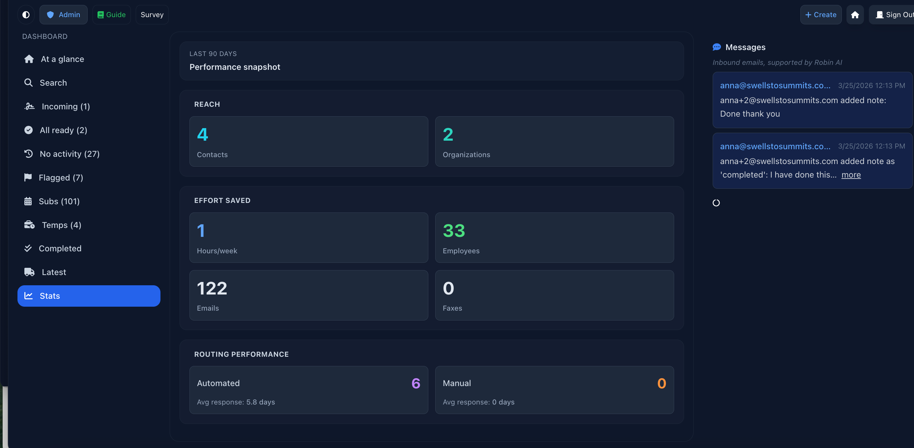Click the Admin button
Viewport: 914px width, 448px height.
pos(64,14)
